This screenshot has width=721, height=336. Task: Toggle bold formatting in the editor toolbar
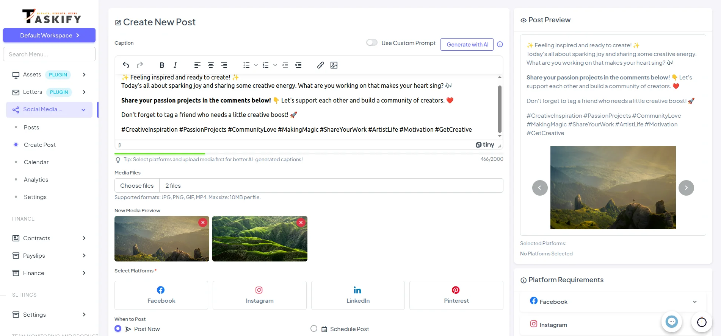162,65
